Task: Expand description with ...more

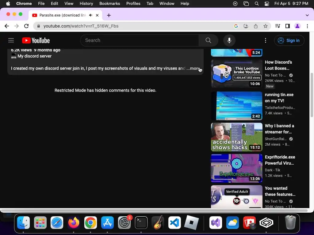Action: [193, 68]
